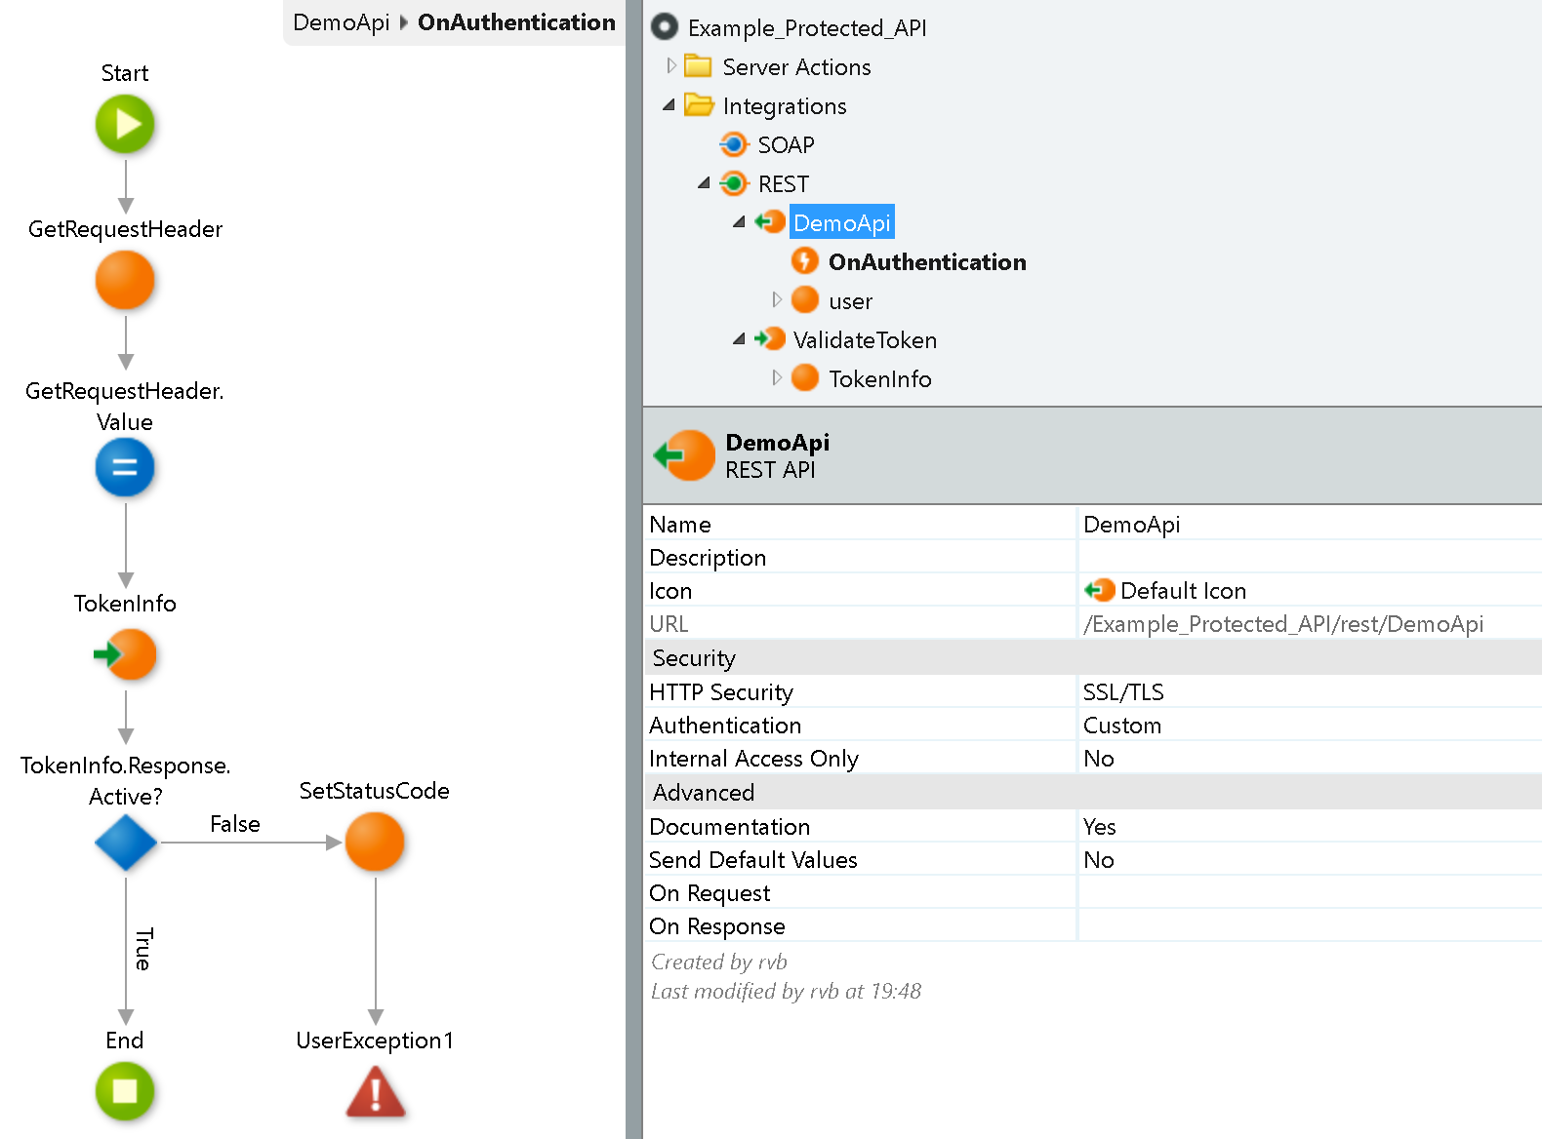Click the Server Actions folder icon

point(698,66)
